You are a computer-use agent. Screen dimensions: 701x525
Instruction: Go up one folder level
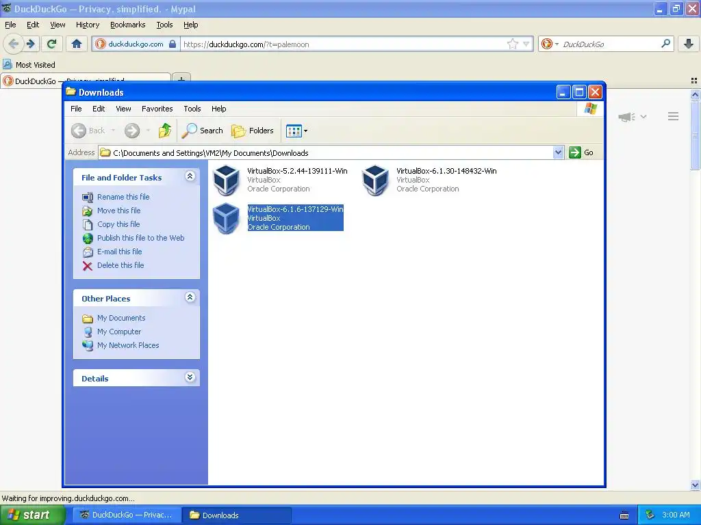[x=165, y=131]
